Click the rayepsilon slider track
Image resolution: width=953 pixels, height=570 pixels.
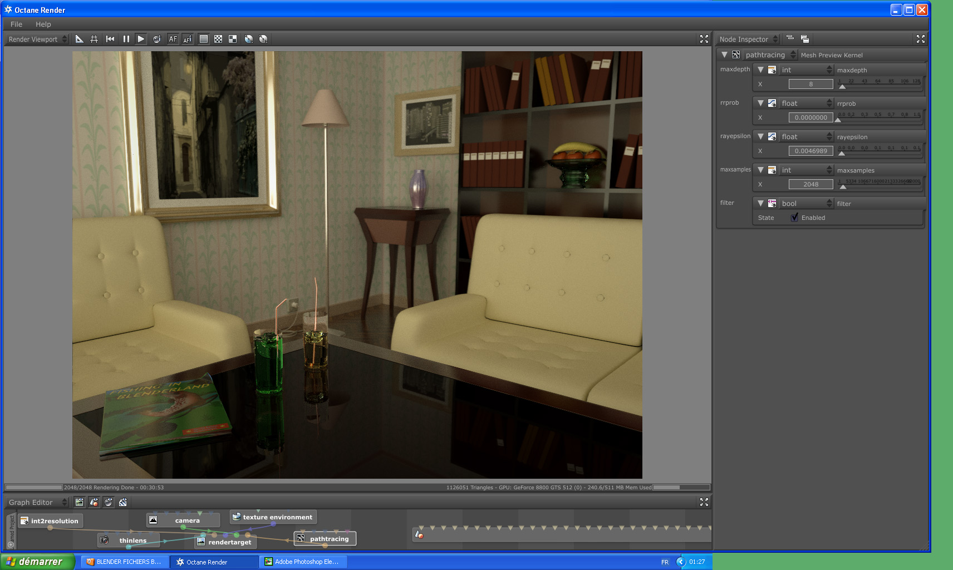coord(880,151)
